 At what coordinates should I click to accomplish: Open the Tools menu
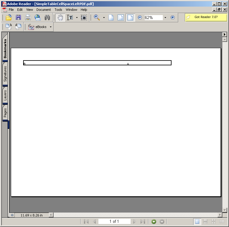[x=58, y=10]
